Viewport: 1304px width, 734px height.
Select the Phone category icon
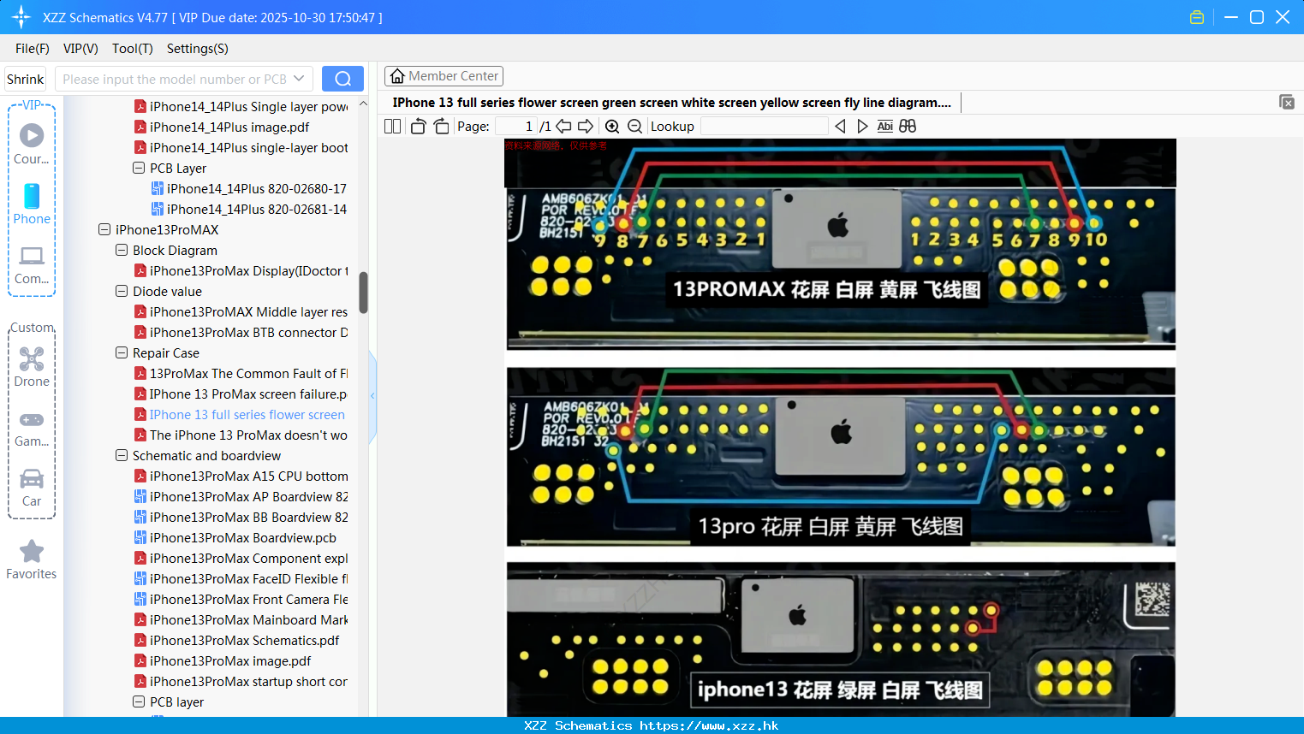click(32, 204)
